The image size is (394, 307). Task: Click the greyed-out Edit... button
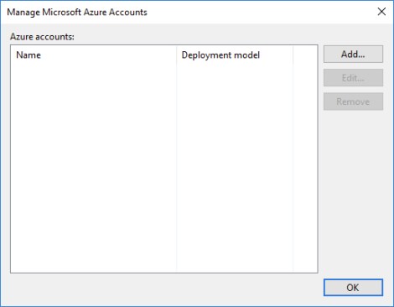click(353, 78)
